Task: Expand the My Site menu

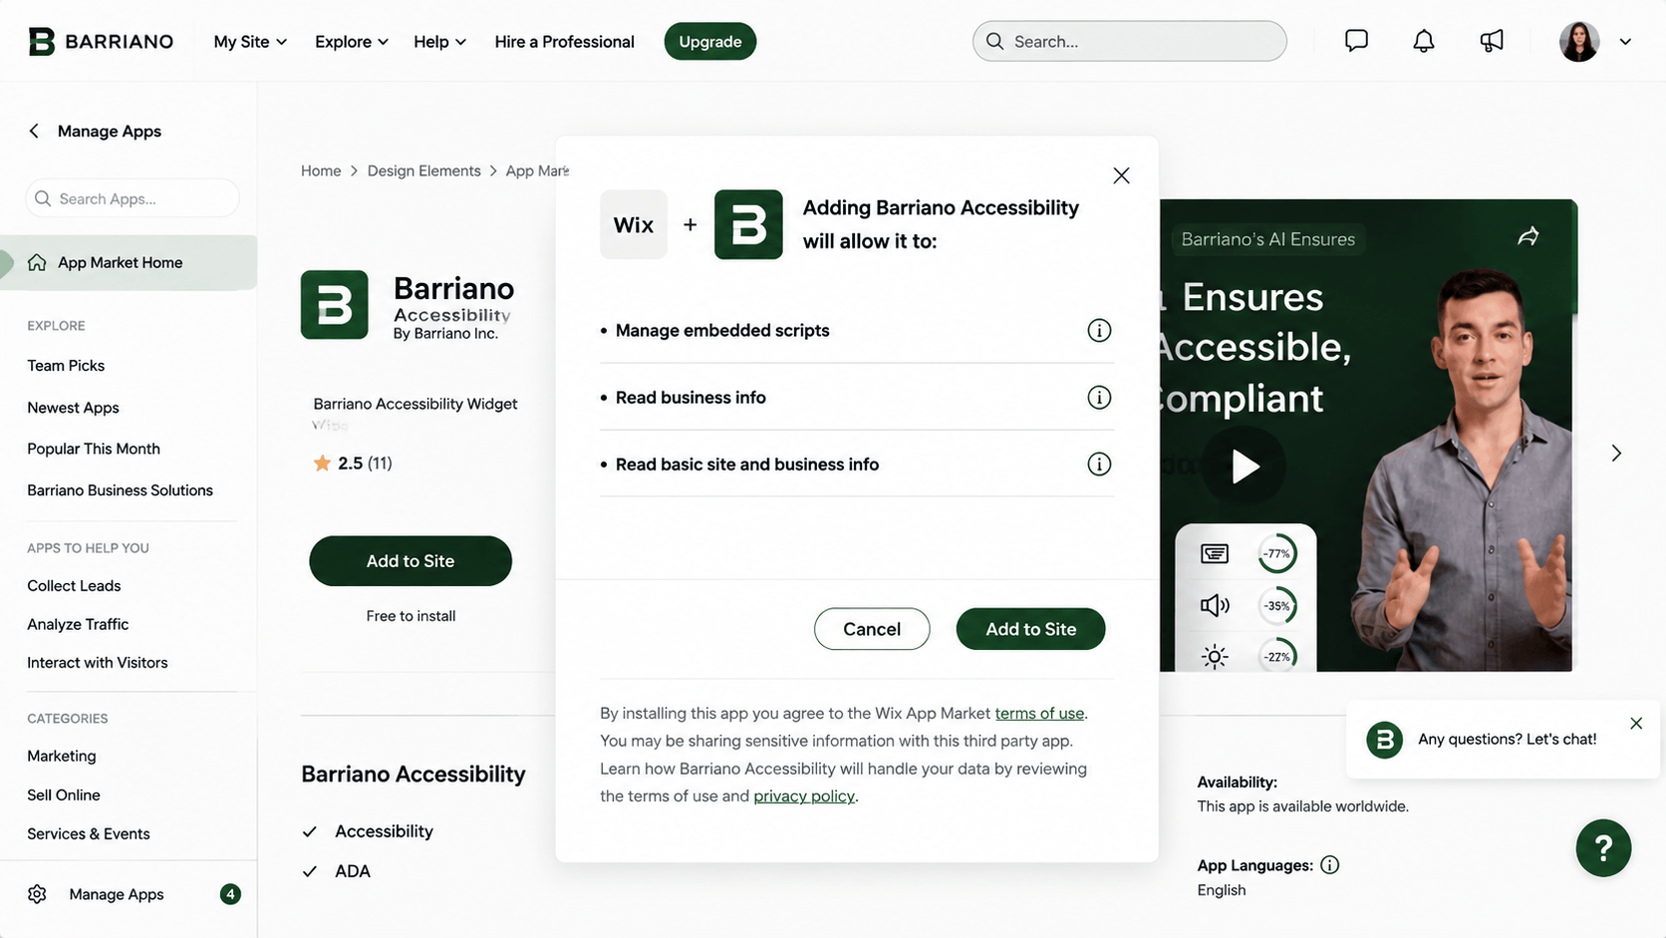Action: click(250, 41)
